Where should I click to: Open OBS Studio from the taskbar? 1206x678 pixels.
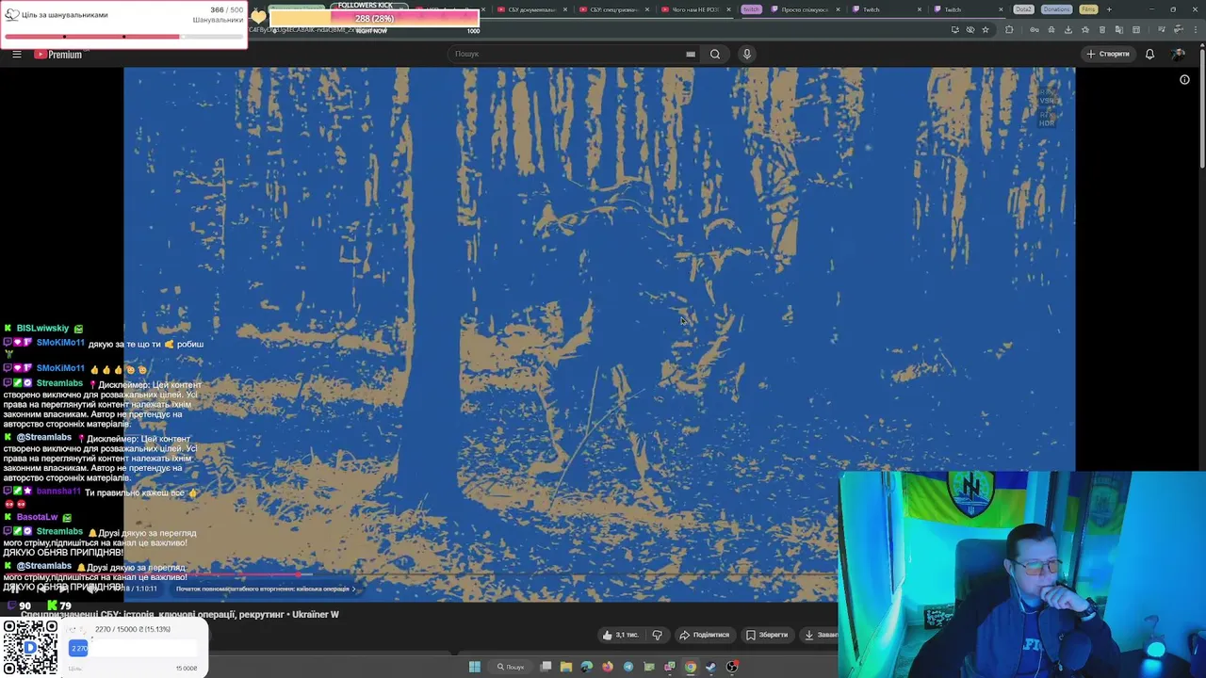(732, 667)
